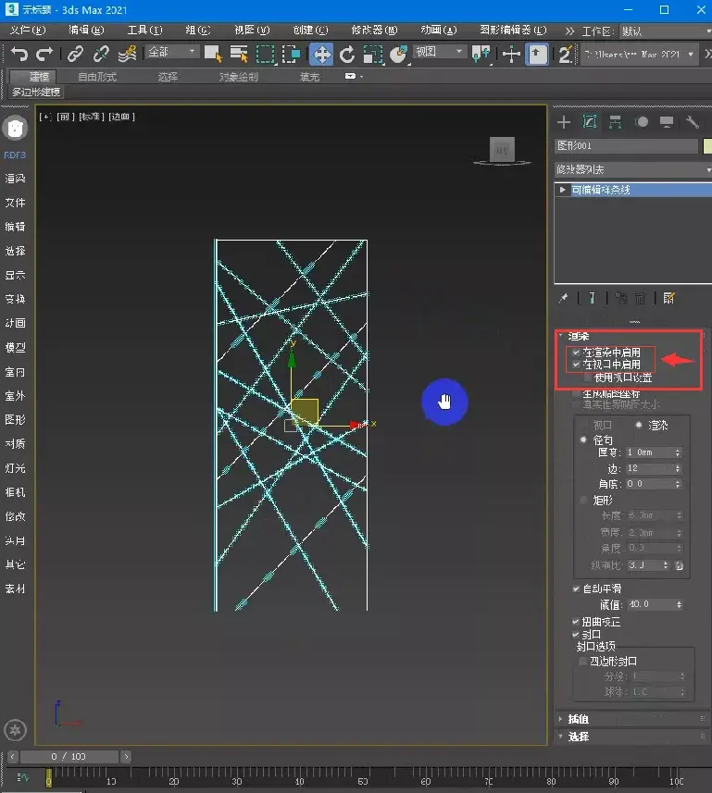Select the 矩形 radio button
The height and width of the screenshot is (793, 712).
[582, 500]
